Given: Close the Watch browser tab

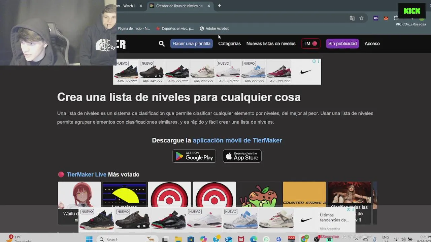Looking at the screenshot, I should 141,6.
